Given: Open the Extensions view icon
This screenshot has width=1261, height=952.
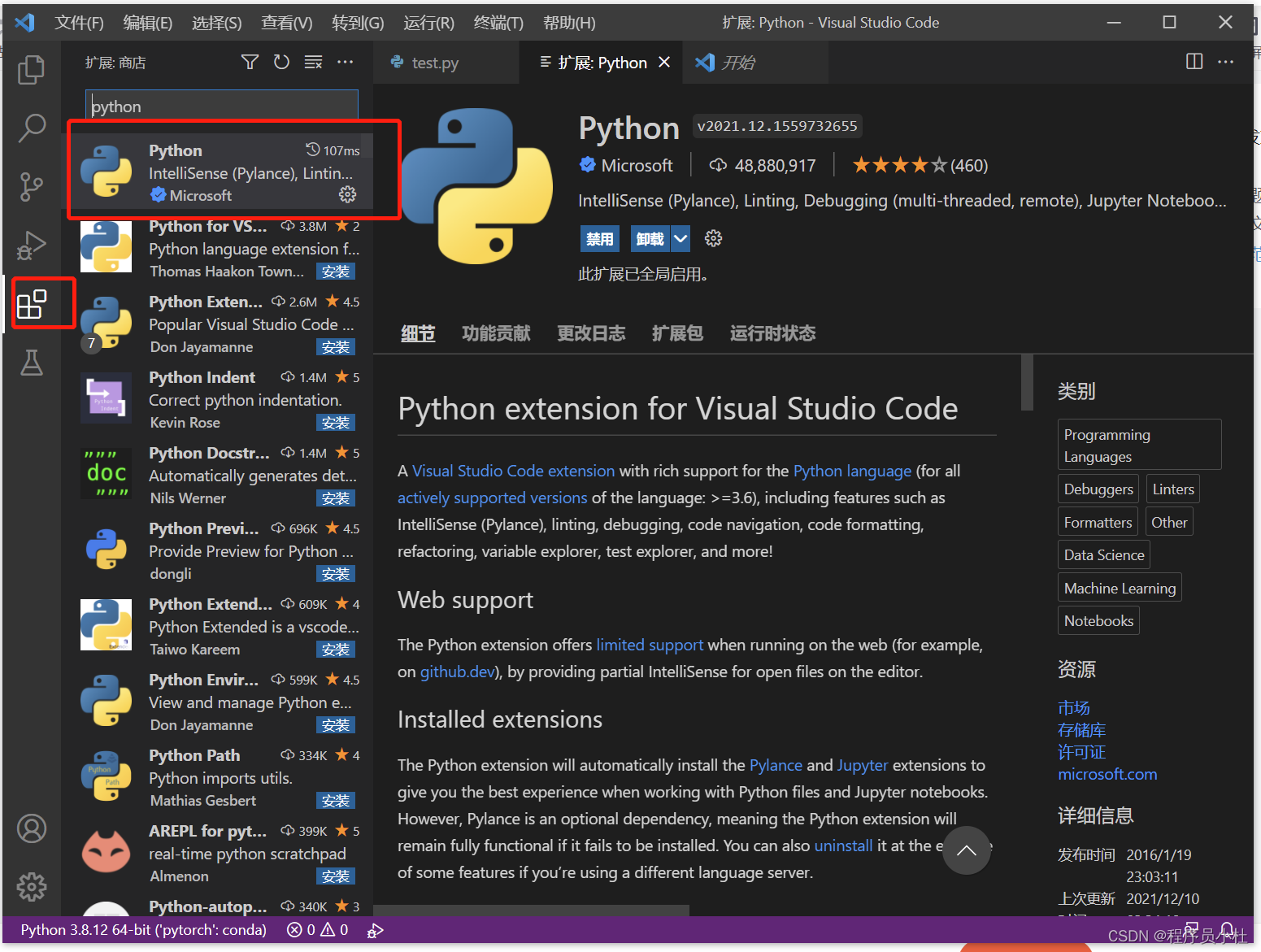Looking at the screenshot, I should point(32,304).
